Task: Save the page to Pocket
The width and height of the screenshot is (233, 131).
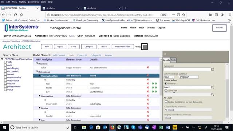Action: 178,15
